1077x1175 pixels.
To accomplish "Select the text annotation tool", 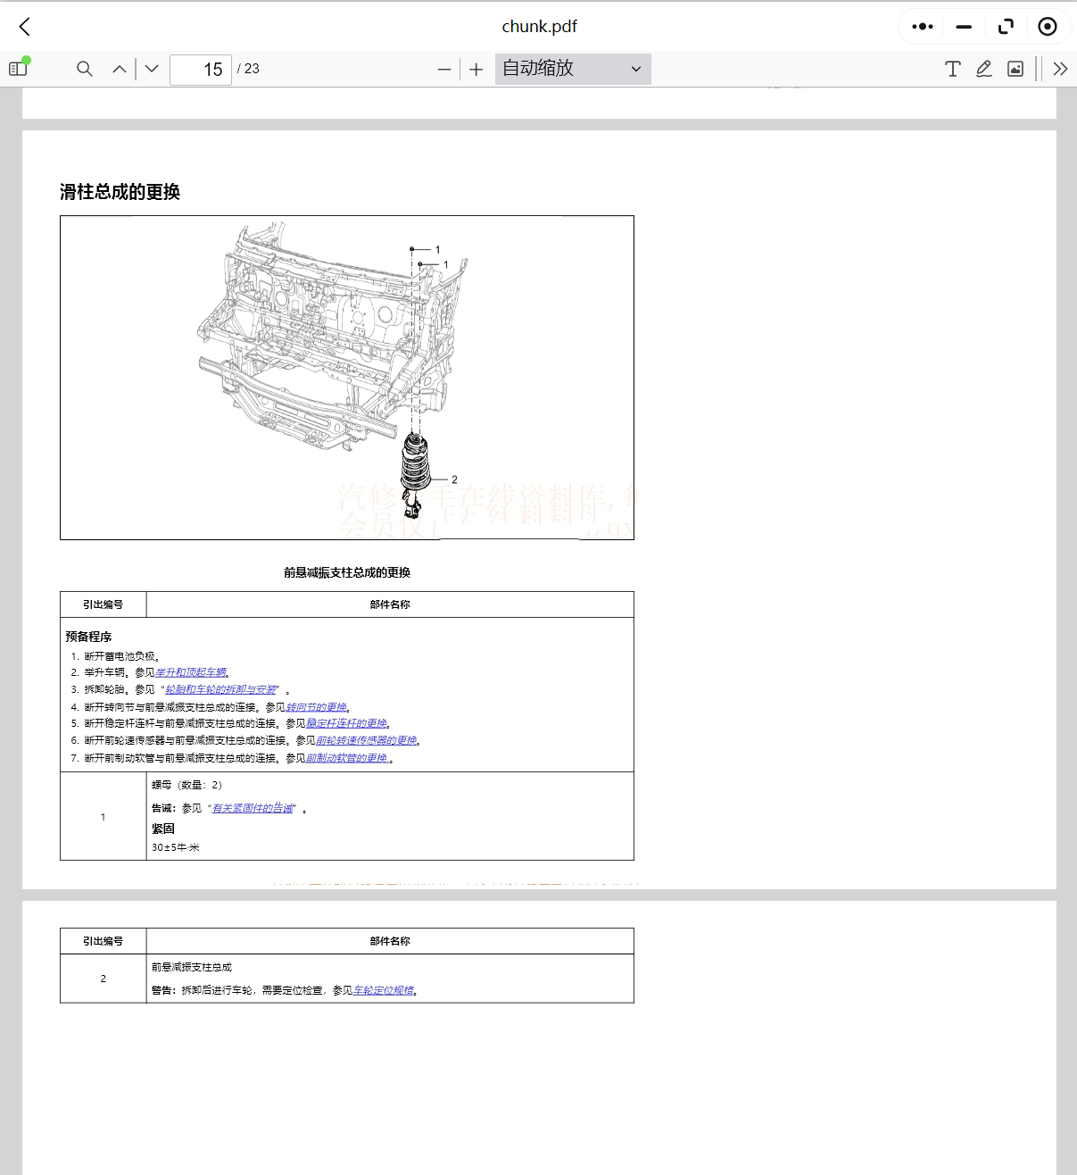I will pyautogui.click(x=952, y=69).
